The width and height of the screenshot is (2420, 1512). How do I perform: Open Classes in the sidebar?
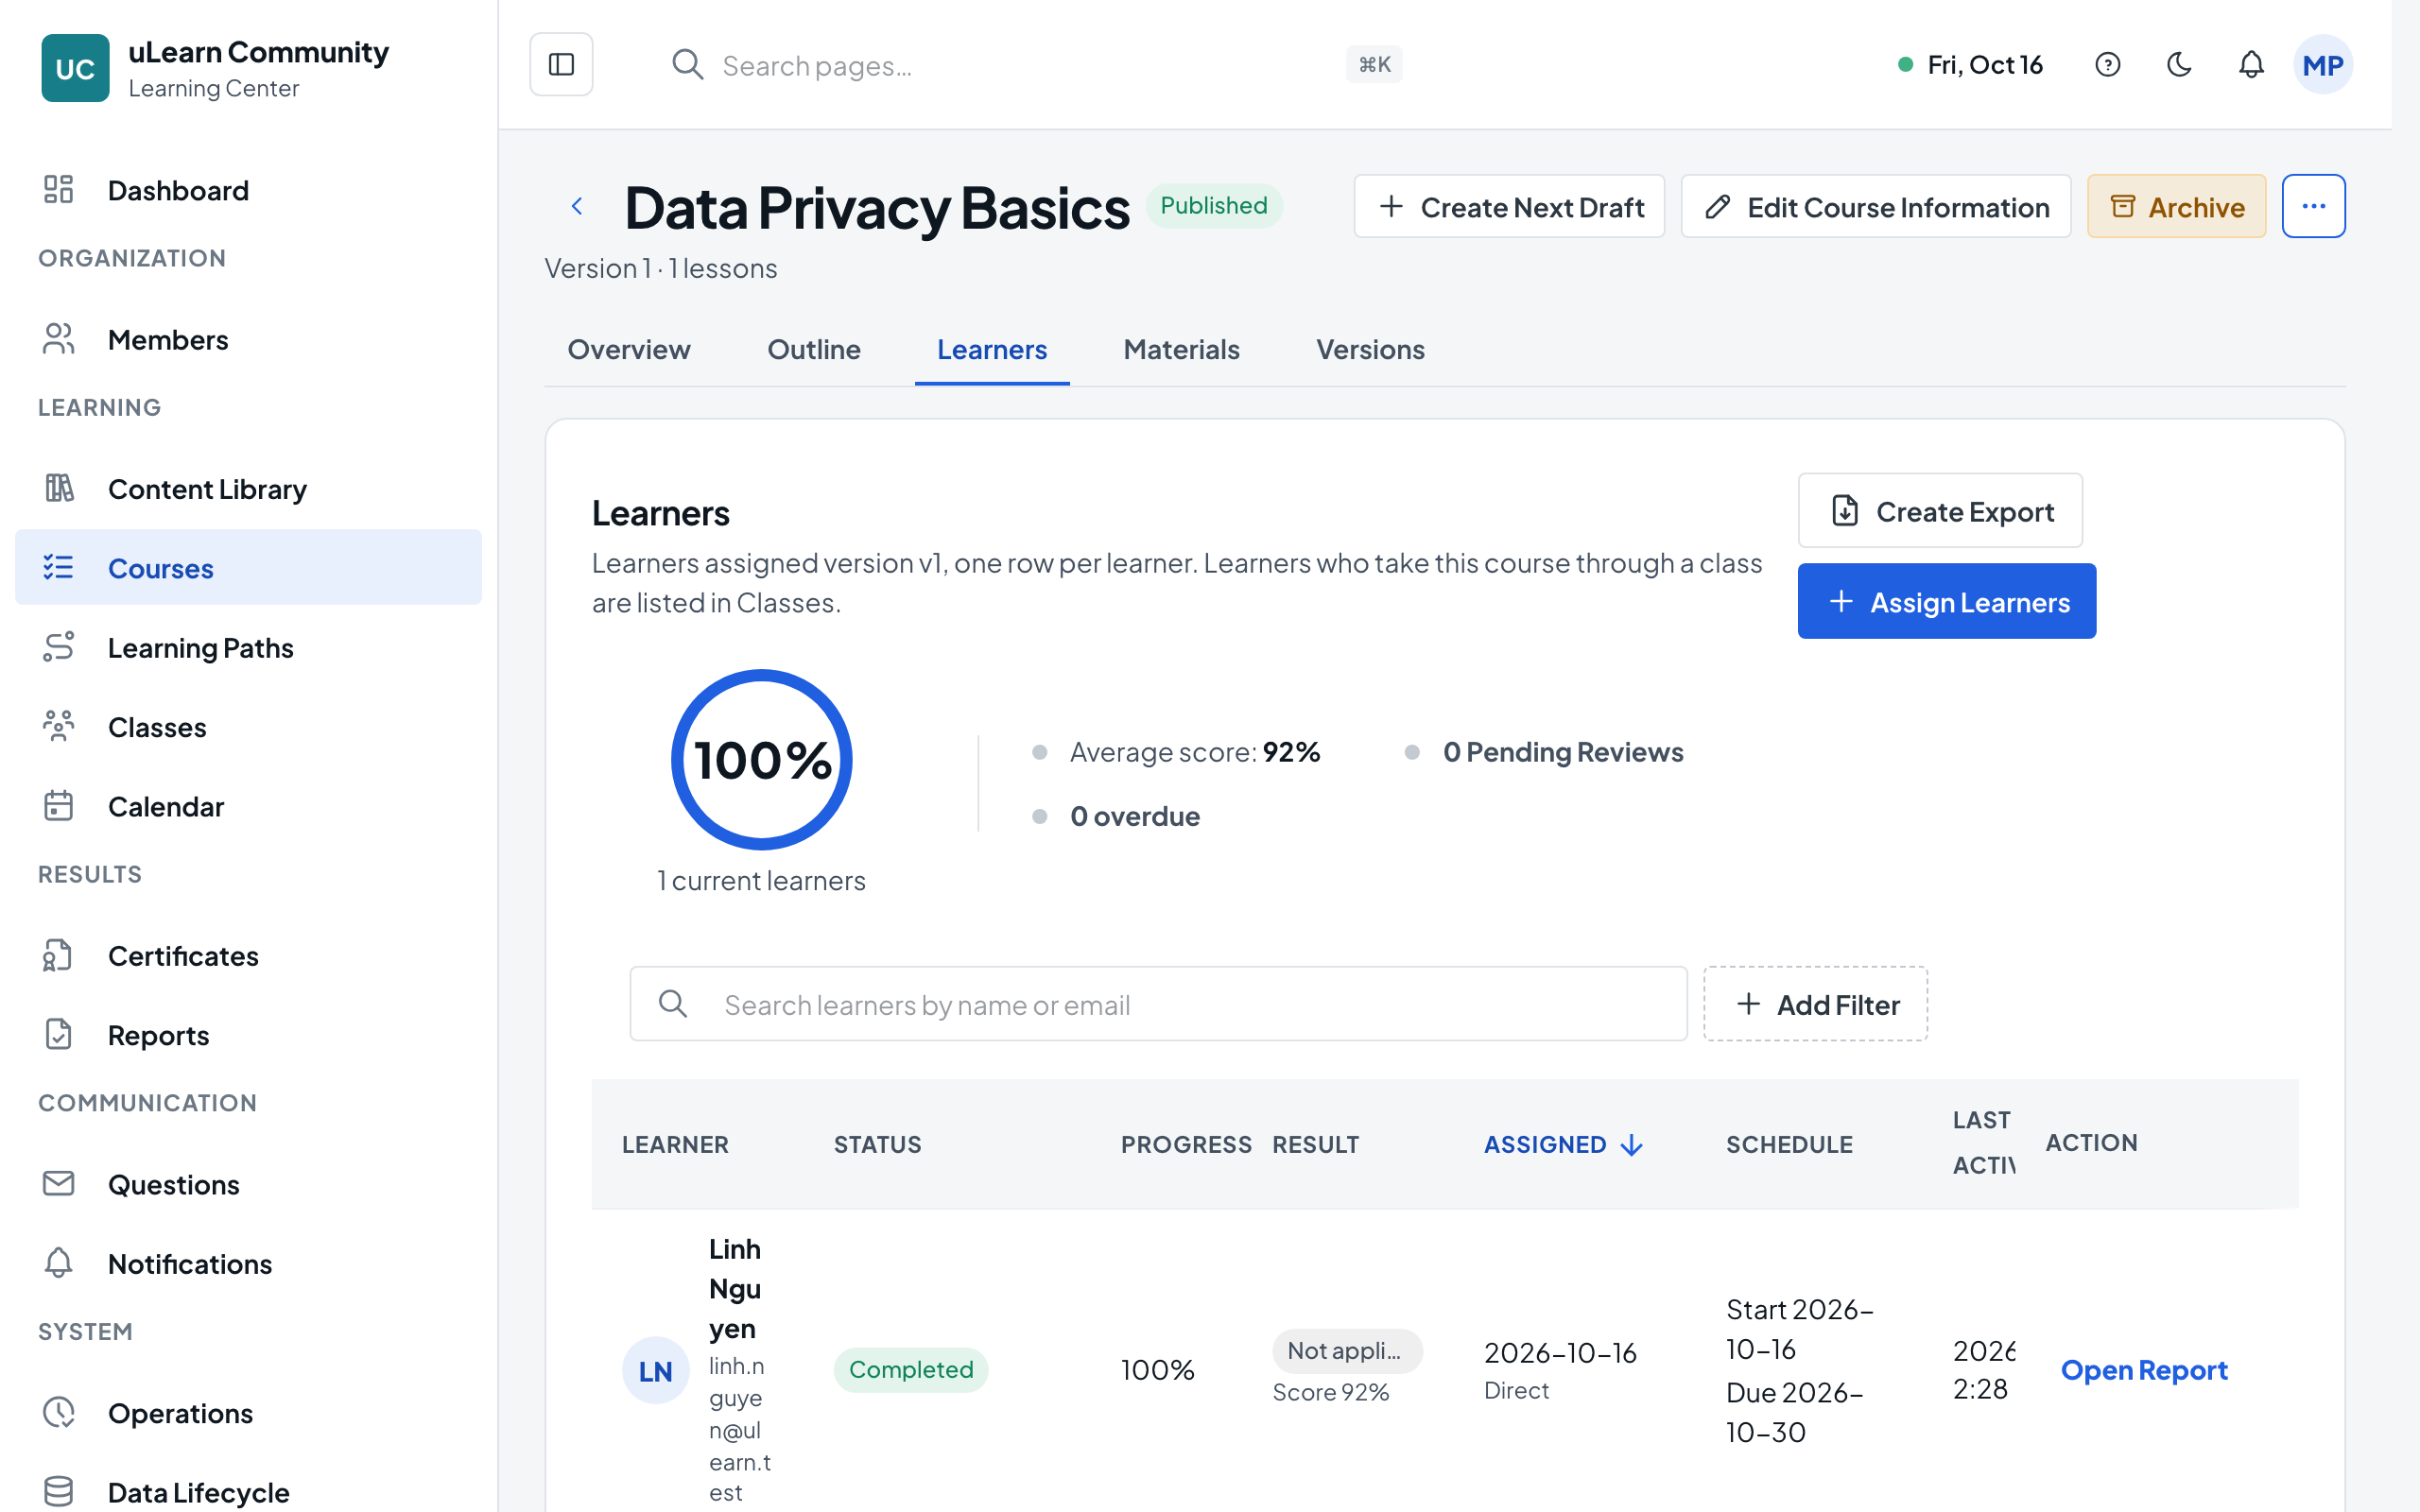248,727
